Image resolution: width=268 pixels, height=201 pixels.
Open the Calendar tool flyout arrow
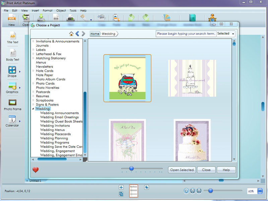click(x=20, y=121)
